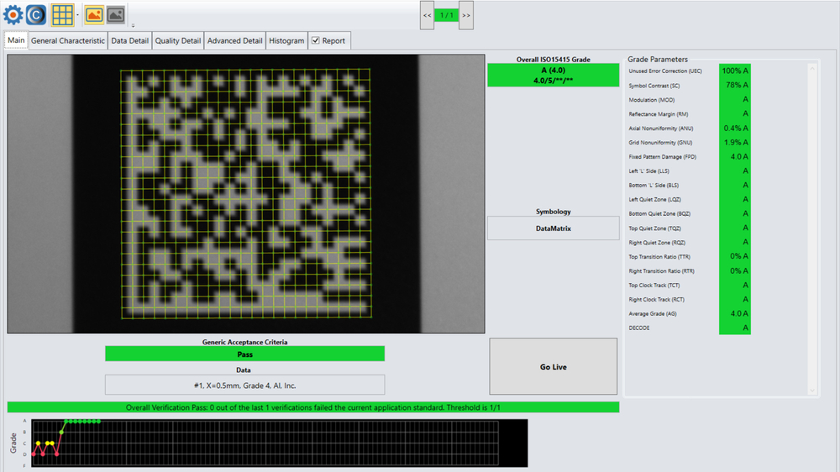Image resolution: width=840 pixels, height=472 pixels.
Task: Select Left 'L' Side (LLS) label
Action: (x=648, y=170)
